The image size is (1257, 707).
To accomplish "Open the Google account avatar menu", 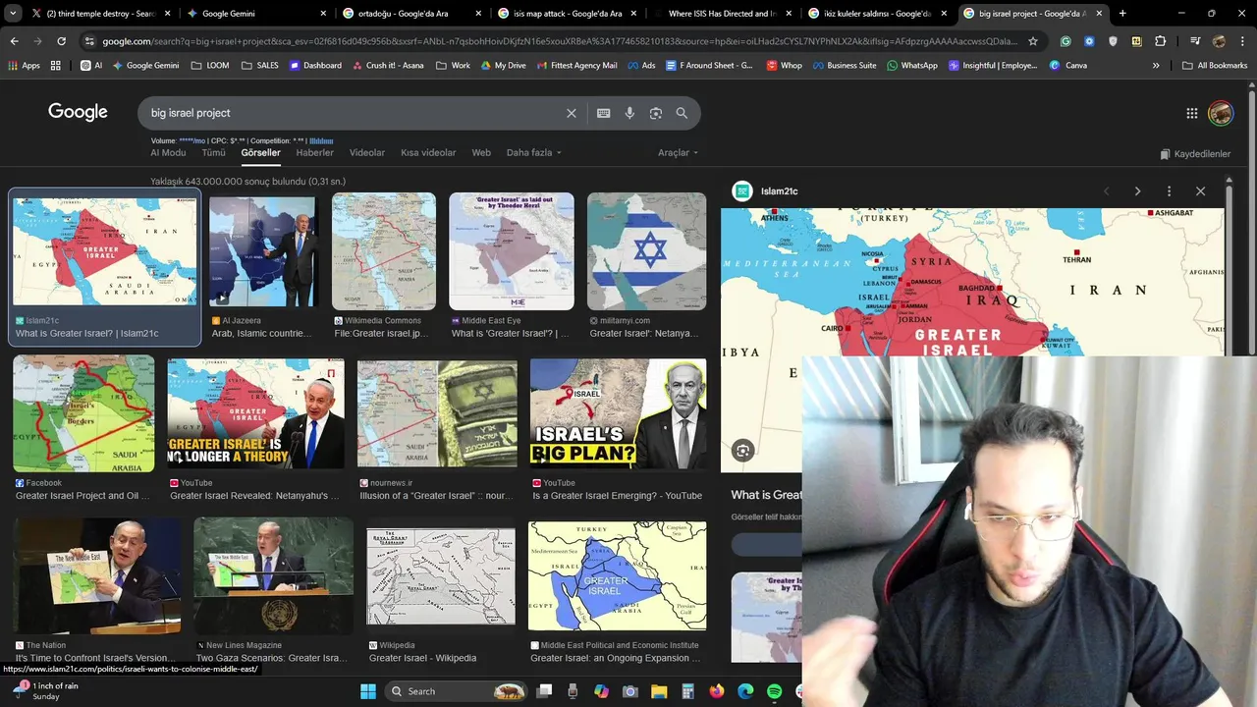I will tap(1221, 113).
